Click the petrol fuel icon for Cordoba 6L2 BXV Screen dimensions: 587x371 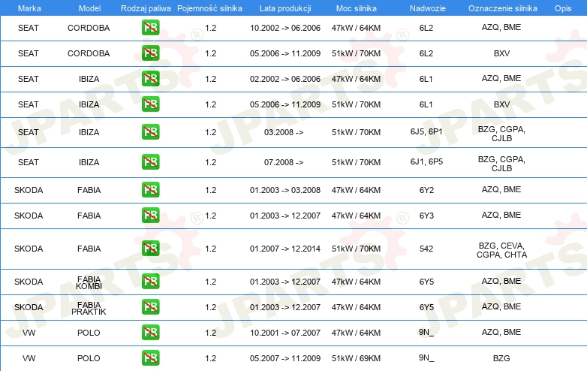[150, 54]
